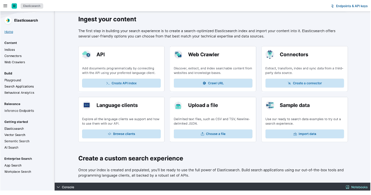Open the hamburger navigation menu
371x195 pixels.
click(x=5, y=6)
